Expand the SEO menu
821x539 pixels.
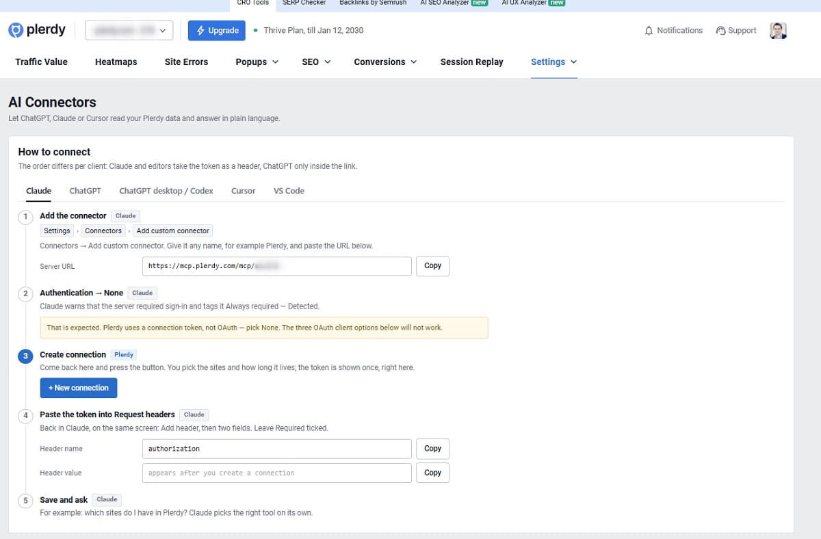(x=316, y=62)
